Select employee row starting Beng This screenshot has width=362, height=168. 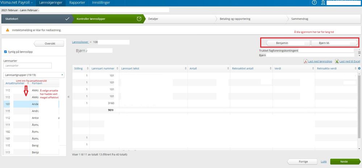[x=32, y=146]
